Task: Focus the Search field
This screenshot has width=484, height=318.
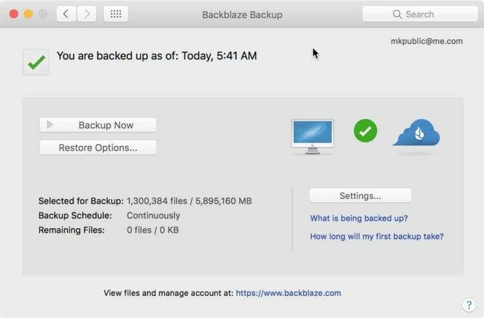Action: click(x=420, y=14)
